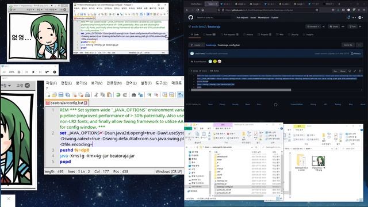Open 설정(T) menu in large Notepad++ view
Image resolution: width=368 pixels, height=207 pixels.
click(x=146, y=83)
